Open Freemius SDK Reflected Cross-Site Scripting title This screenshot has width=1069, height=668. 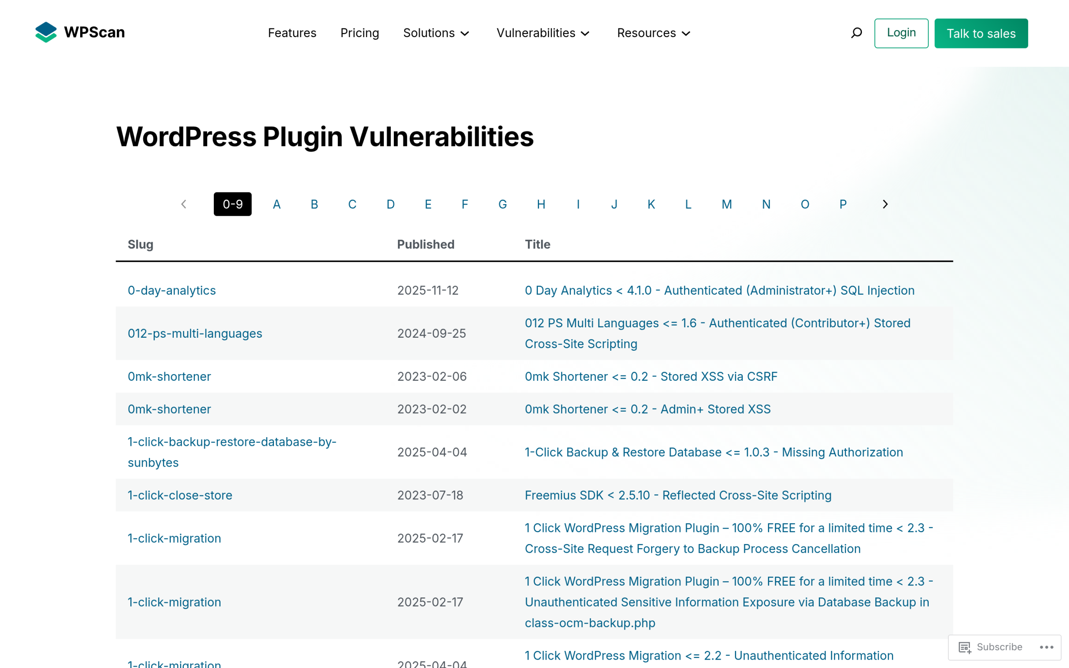point(678,495)
